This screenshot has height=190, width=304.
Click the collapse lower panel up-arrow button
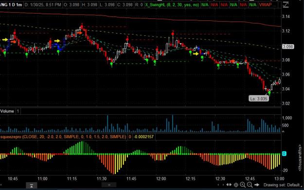32,186
